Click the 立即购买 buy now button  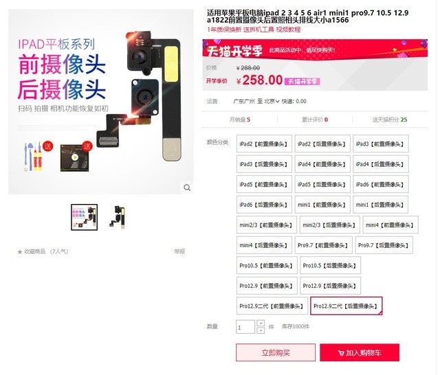(276, 352)
